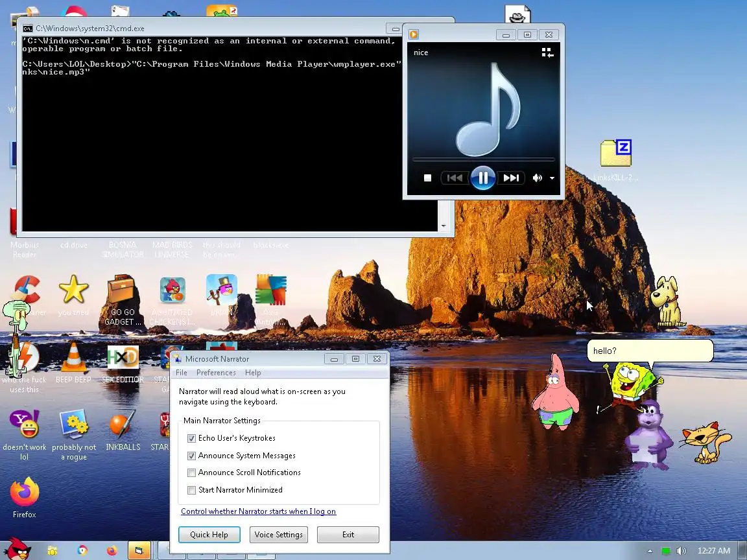Image resolution: width=747 pixels, height=560 pixels.
Task: Toggle Announce System Messages checkbox
Action: click(x=191, y=456)
